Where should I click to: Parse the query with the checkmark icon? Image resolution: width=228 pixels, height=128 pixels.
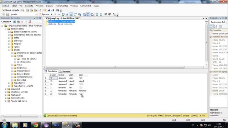[59, 14]
